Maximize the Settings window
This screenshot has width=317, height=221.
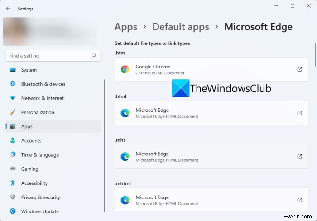tap(293, 6)
